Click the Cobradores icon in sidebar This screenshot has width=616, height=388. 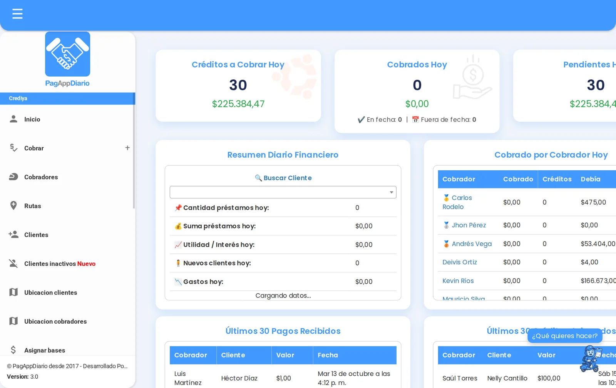pos(13,177)
